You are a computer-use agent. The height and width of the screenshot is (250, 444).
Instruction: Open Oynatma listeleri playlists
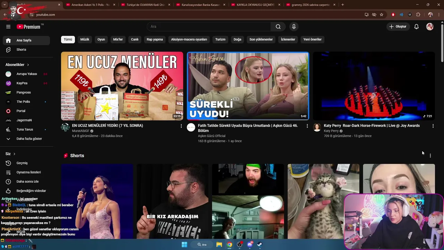(x=26, y=172)
